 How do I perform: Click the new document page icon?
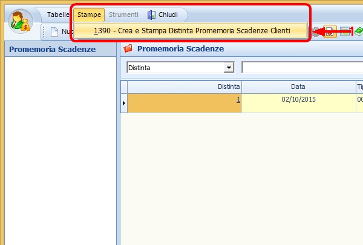pyautogui.click(x=54, y=31)
